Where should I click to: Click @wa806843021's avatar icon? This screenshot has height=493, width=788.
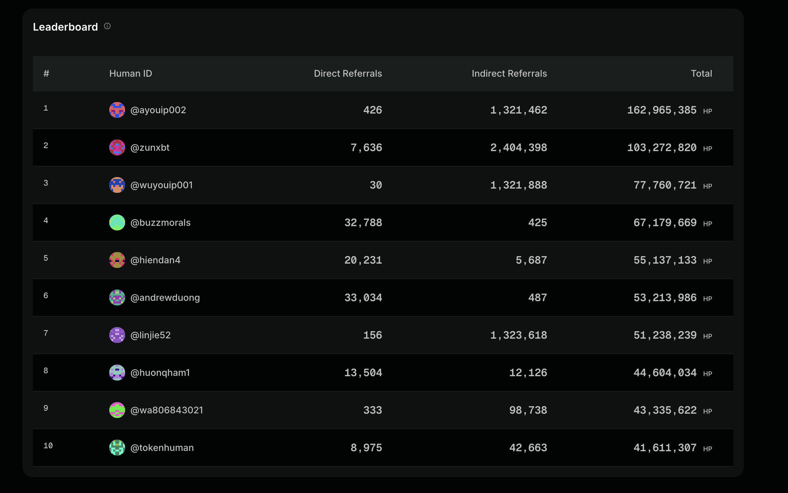(117, 410)
